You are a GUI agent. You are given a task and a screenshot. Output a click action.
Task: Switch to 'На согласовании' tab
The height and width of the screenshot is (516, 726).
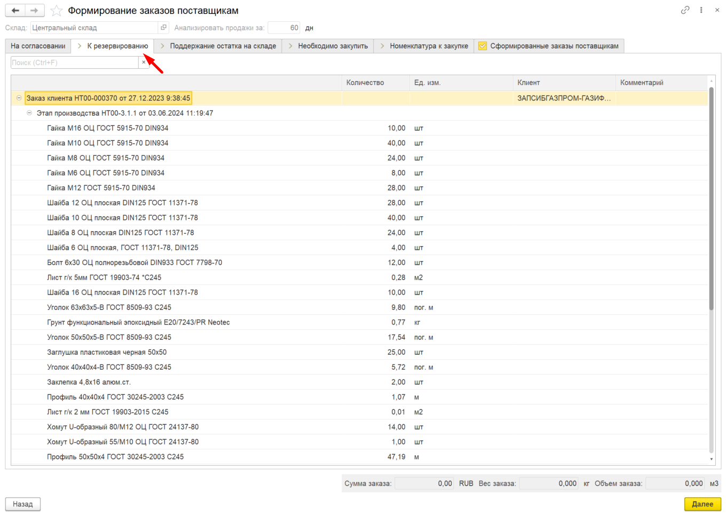tap(38, 46)
